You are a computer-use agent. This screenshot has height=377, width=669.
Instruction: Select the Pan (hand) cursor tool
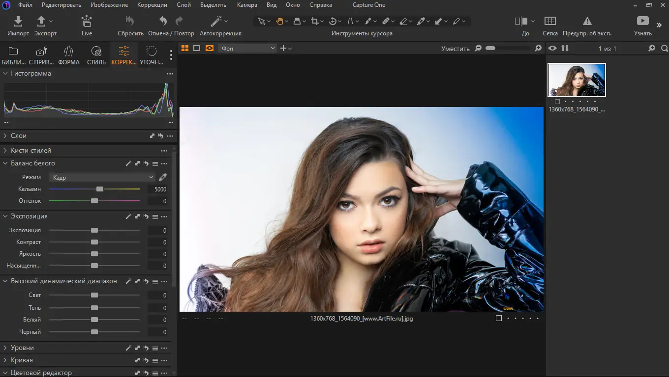(280, 21)
